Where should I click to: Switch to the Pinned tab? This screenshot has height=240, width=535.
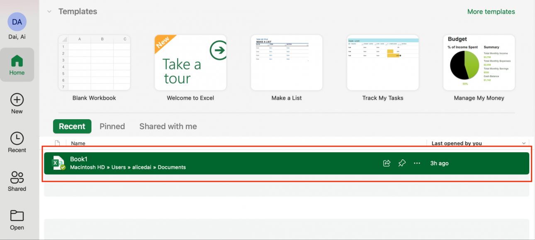tap(112, 126)
